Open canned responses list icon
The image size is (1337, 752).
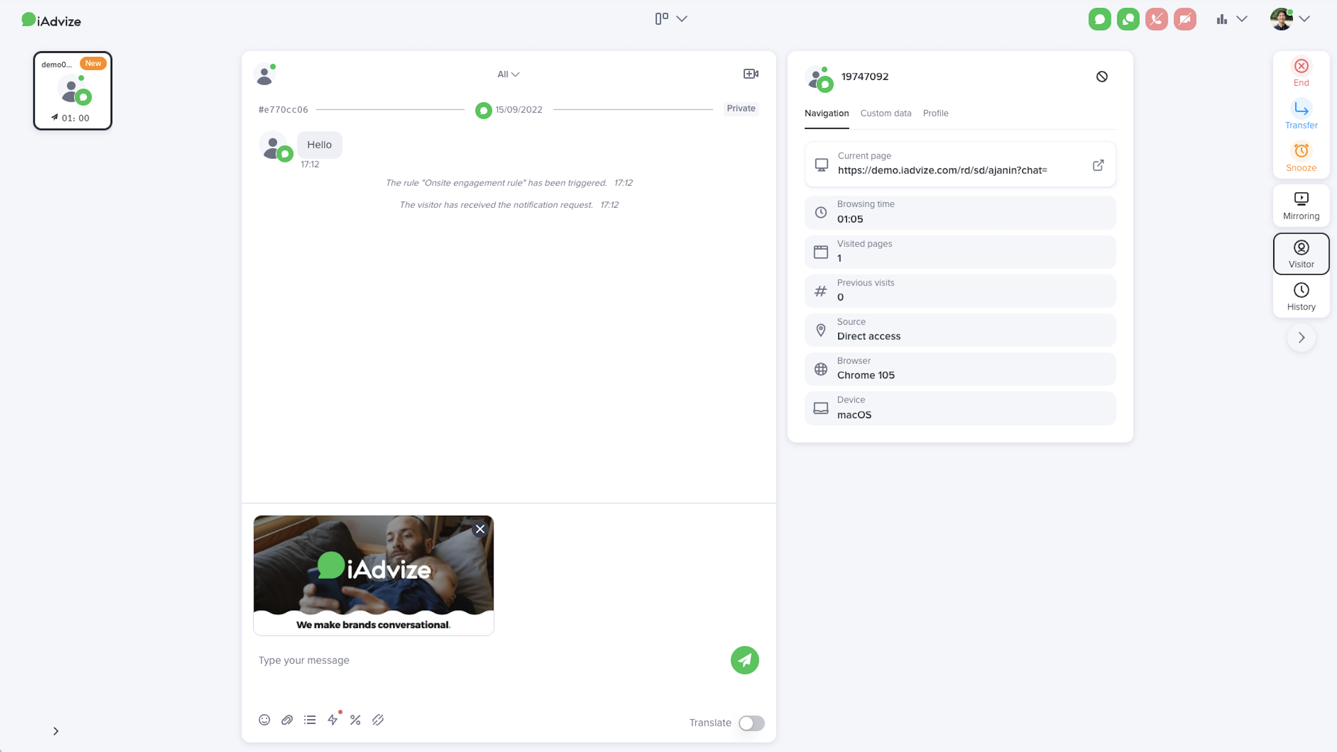click(310, 720)
